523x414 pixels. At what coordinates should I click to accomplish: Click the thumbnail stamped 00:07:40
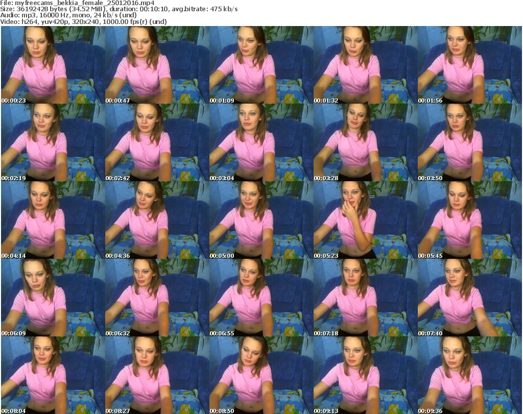coord(470,298)
